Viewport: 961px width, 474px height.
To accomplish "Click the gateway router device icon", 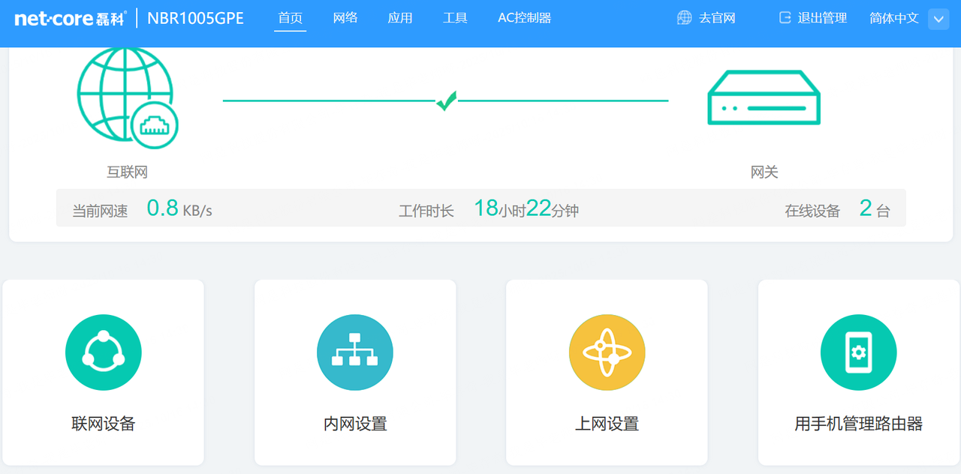I will (x=764, y=97).
